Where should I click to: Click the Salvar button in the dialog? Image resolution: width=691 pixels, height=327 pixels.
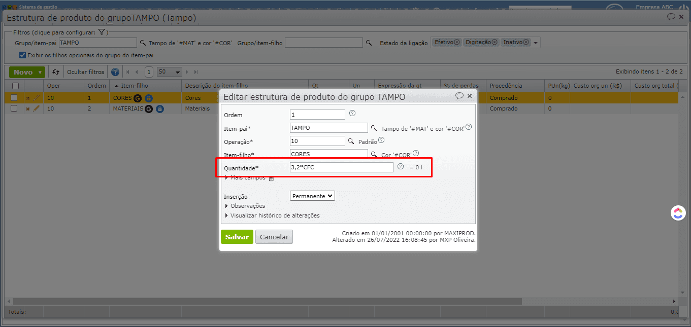[x=237, y=237]
